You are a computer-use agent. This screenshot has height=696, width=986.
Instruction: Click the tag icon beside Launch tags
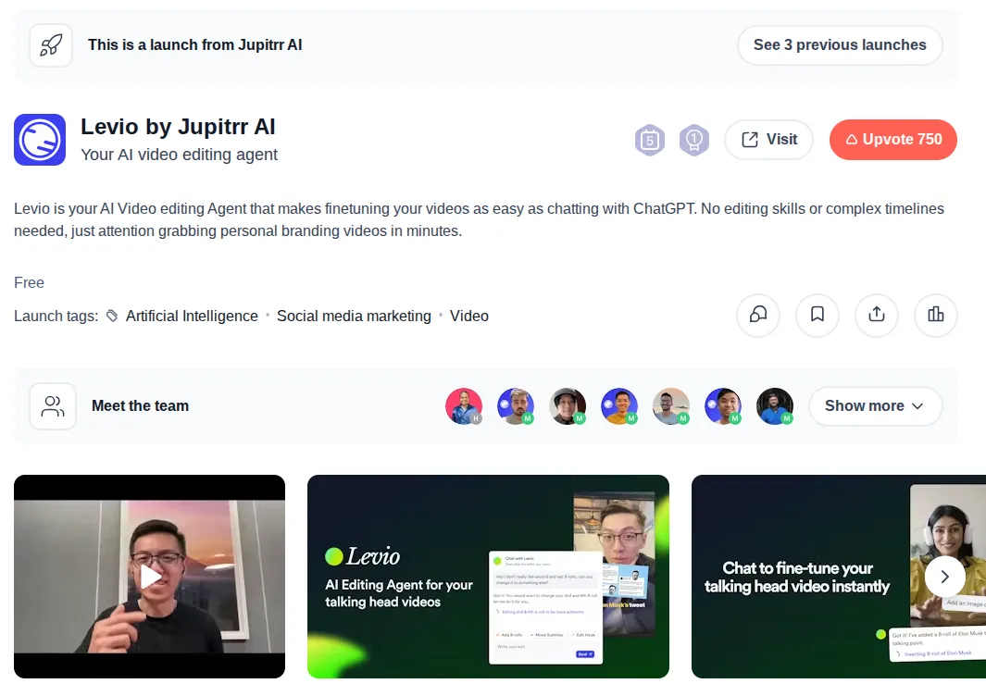pyautogui.click(x=110, y=316)
